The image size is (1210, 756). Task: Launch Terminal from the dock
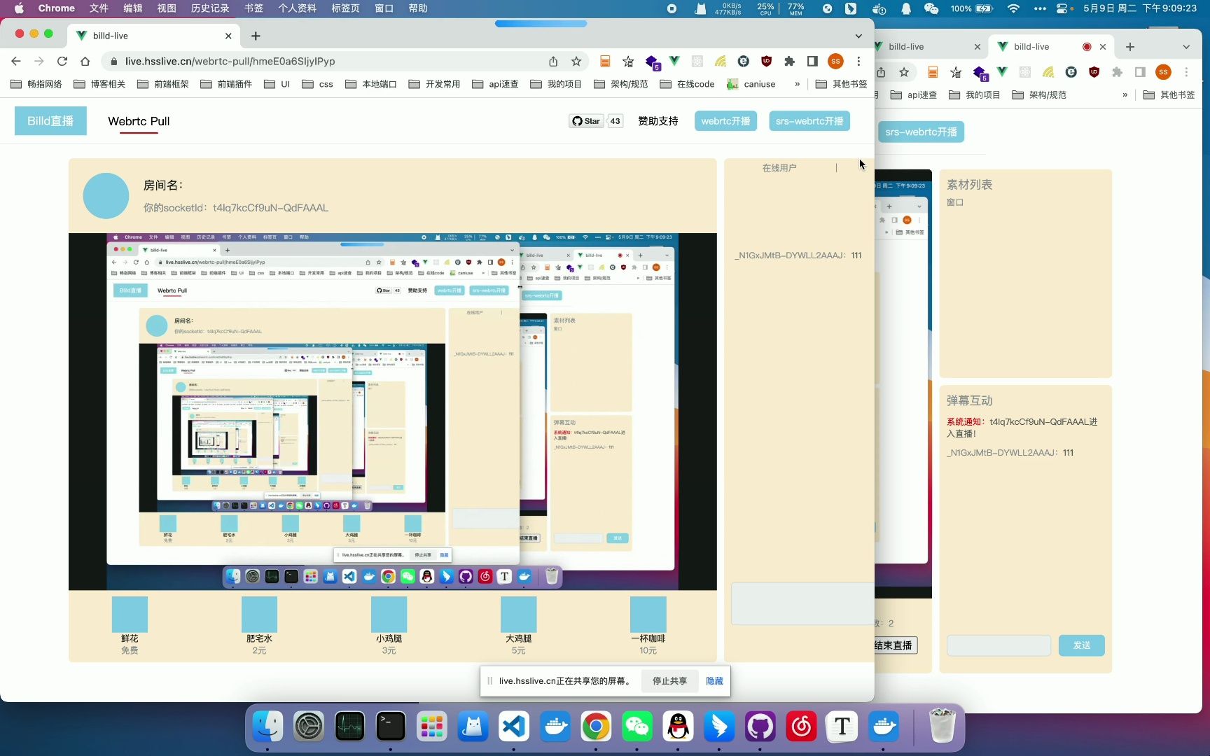tap(391, 727)
